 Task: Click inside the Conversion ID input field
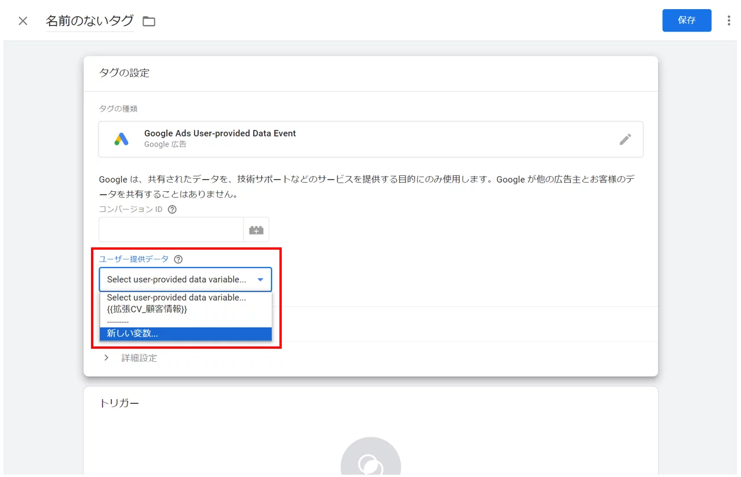171,229
